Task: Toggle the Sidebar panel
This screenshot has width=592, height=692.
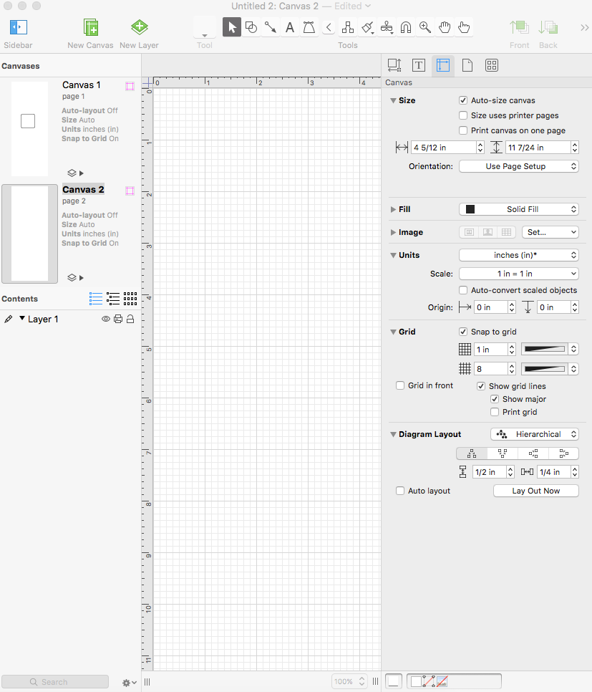Action: click(x=18, y=27)
